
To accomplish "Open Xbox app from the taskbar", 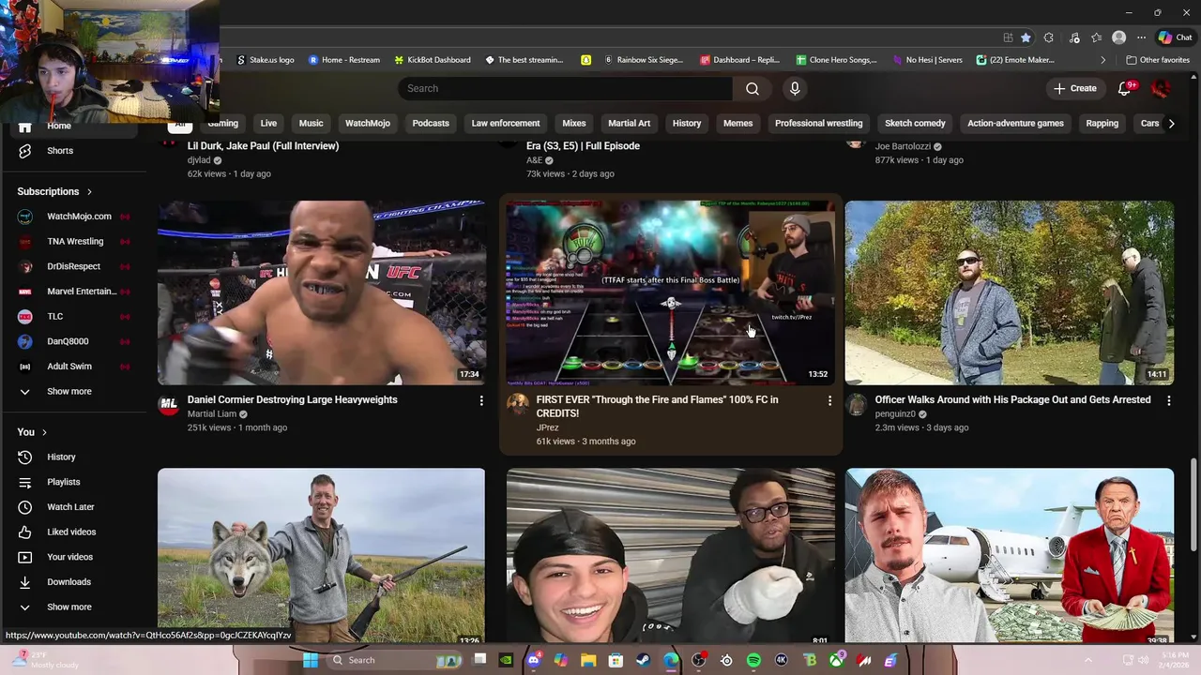I will pos(836,660).
